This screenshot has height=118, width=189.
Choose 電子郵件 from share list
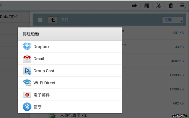click(x=70, y=95)
